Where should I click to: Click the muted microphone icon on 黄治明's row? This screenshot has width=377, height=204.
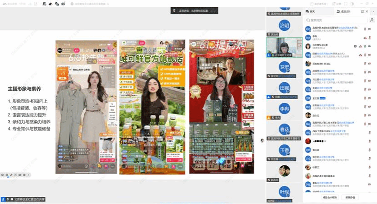[370, 150]
